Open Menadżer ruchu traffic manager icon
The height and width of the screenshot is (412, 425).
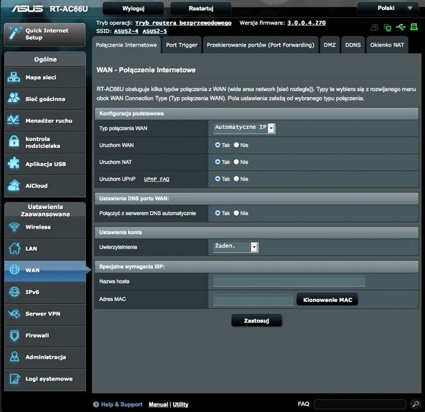tap(13, 120)
